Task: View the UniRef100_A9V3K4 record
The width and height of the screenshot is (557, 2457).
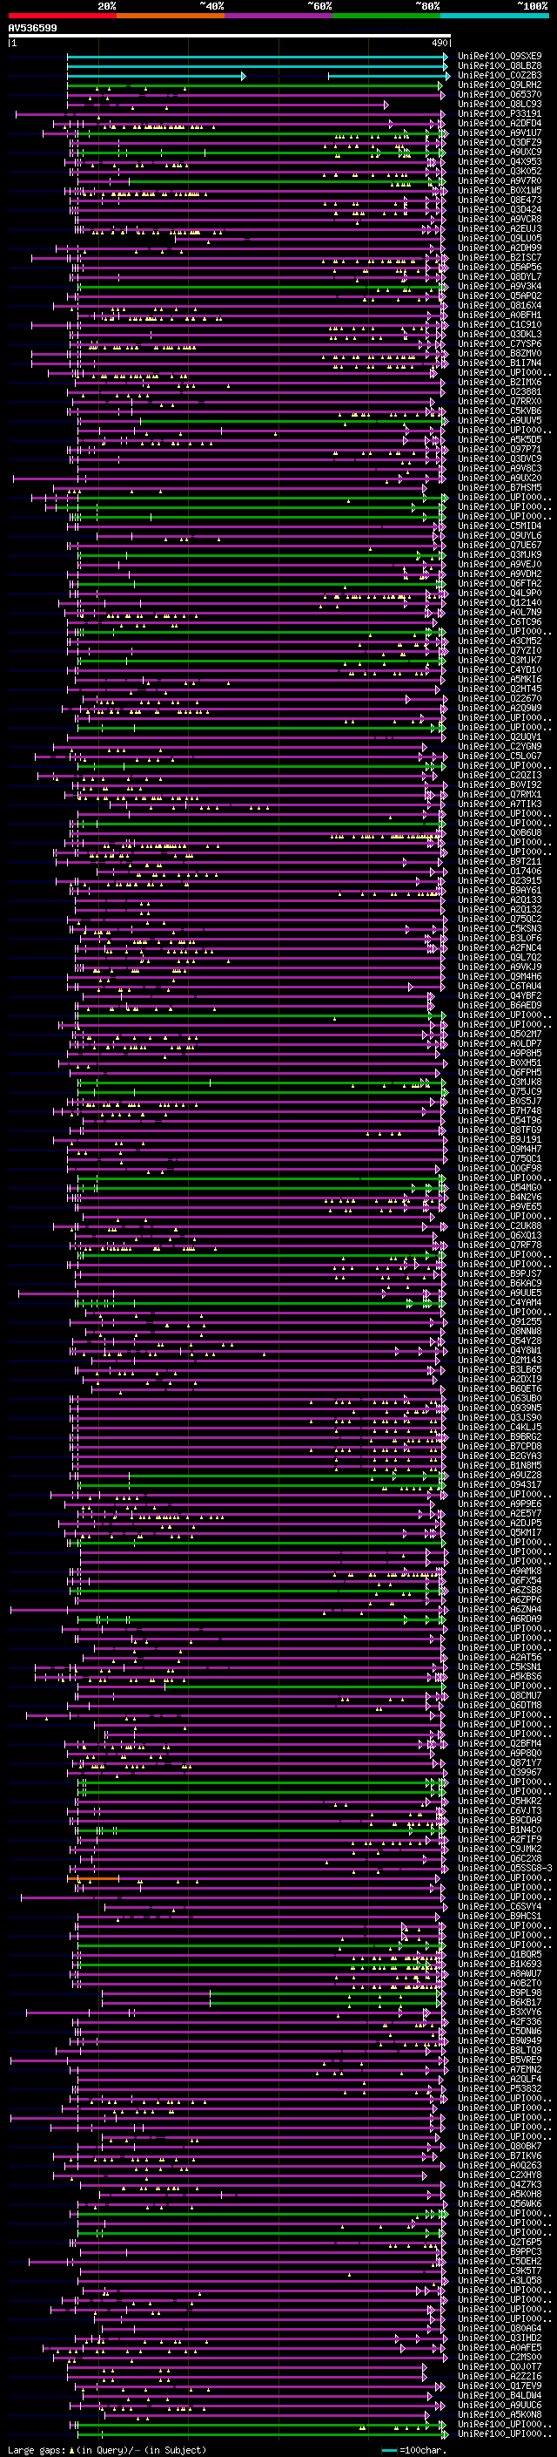Action: coord(500,286)
